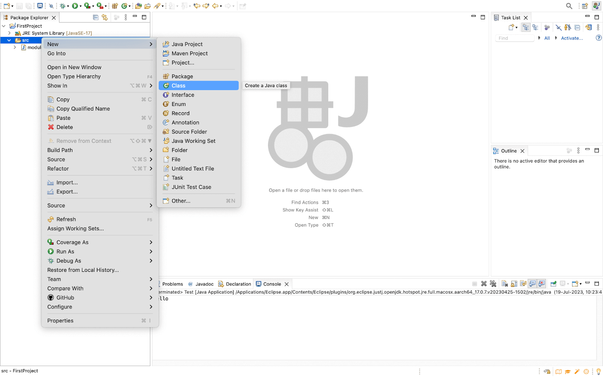The height and width of the screenshot is (377, 603).
Task: Click the Find field in Task List
Action: [514, 38]
